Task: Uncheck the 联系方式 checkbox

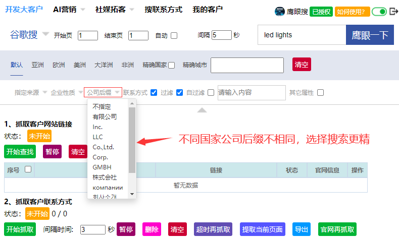Action: click(x=154, y=93)
